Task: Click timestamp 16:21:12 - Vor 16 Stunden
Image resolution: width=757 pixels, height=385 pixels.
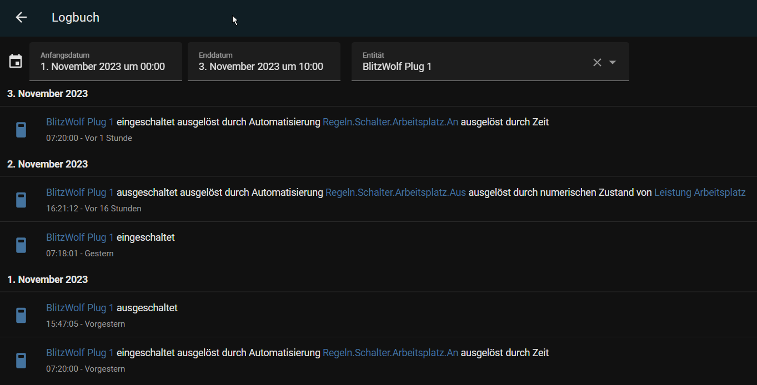Action: click(x=94, y=209)
